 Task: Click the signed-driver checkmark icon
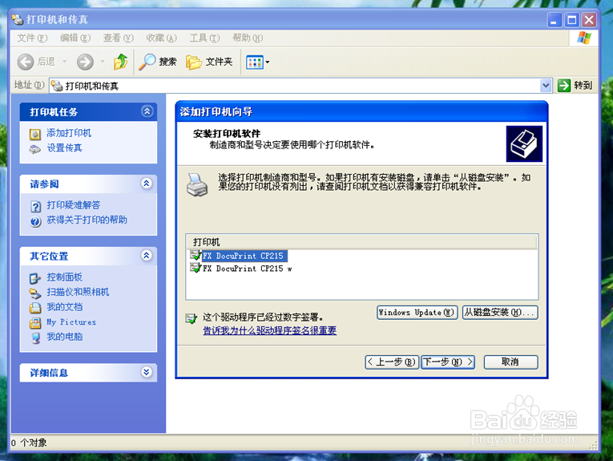coord(192,318)
